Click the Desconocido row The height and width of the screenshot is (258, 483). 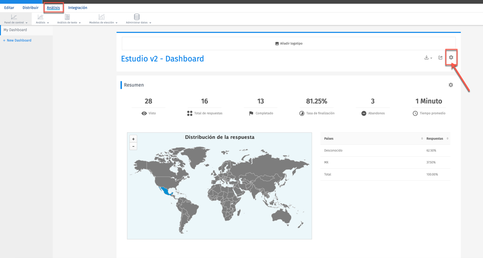tap(385, 151)
